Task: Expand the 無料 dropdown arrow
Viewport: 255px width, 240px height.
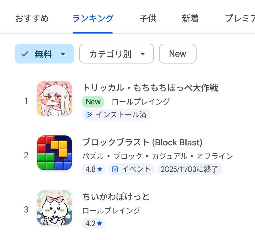Action: (x=63, y=54)
